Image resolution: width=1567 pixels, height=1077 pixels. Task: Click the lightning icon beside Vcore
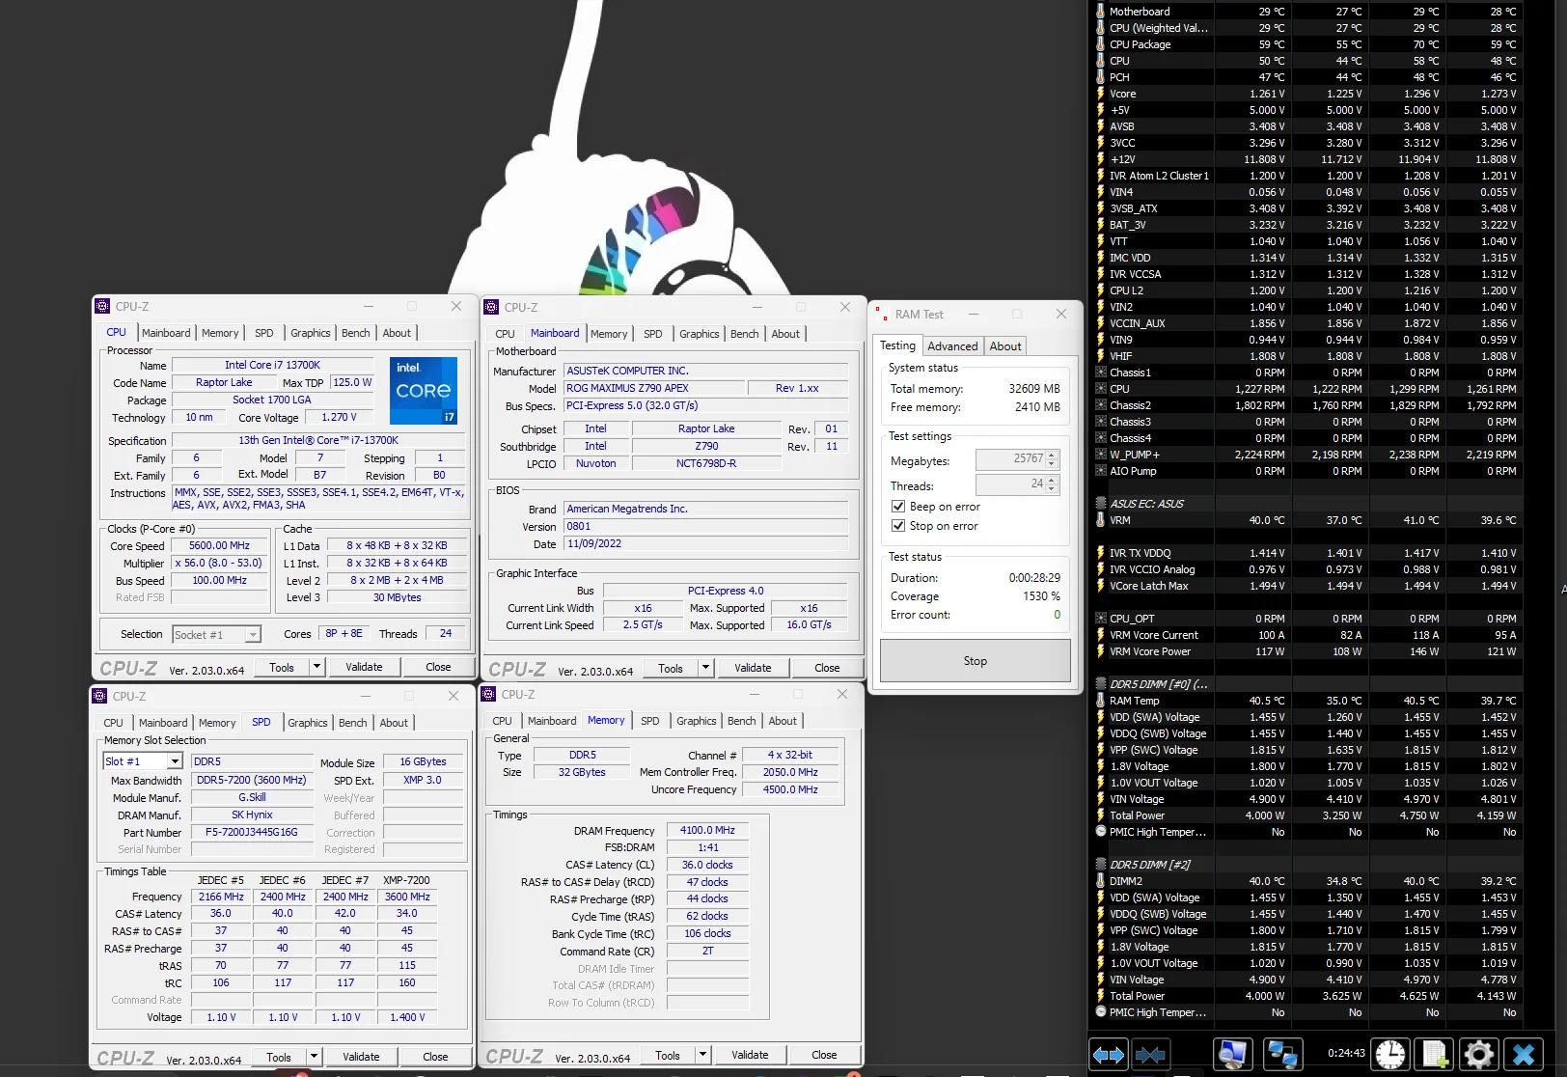1101,94
